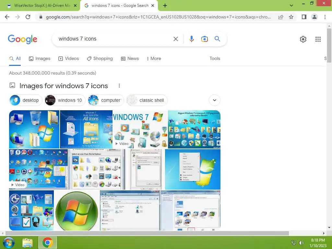Open the Biggest Windows 7 icon pack thumbnail
Image resolution: width=332 pixels, height=249 pixels.
click(x=194, y=129)
